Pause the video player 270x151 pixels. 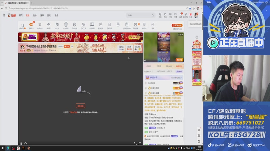pyautogui.click(x=21, y=144)
